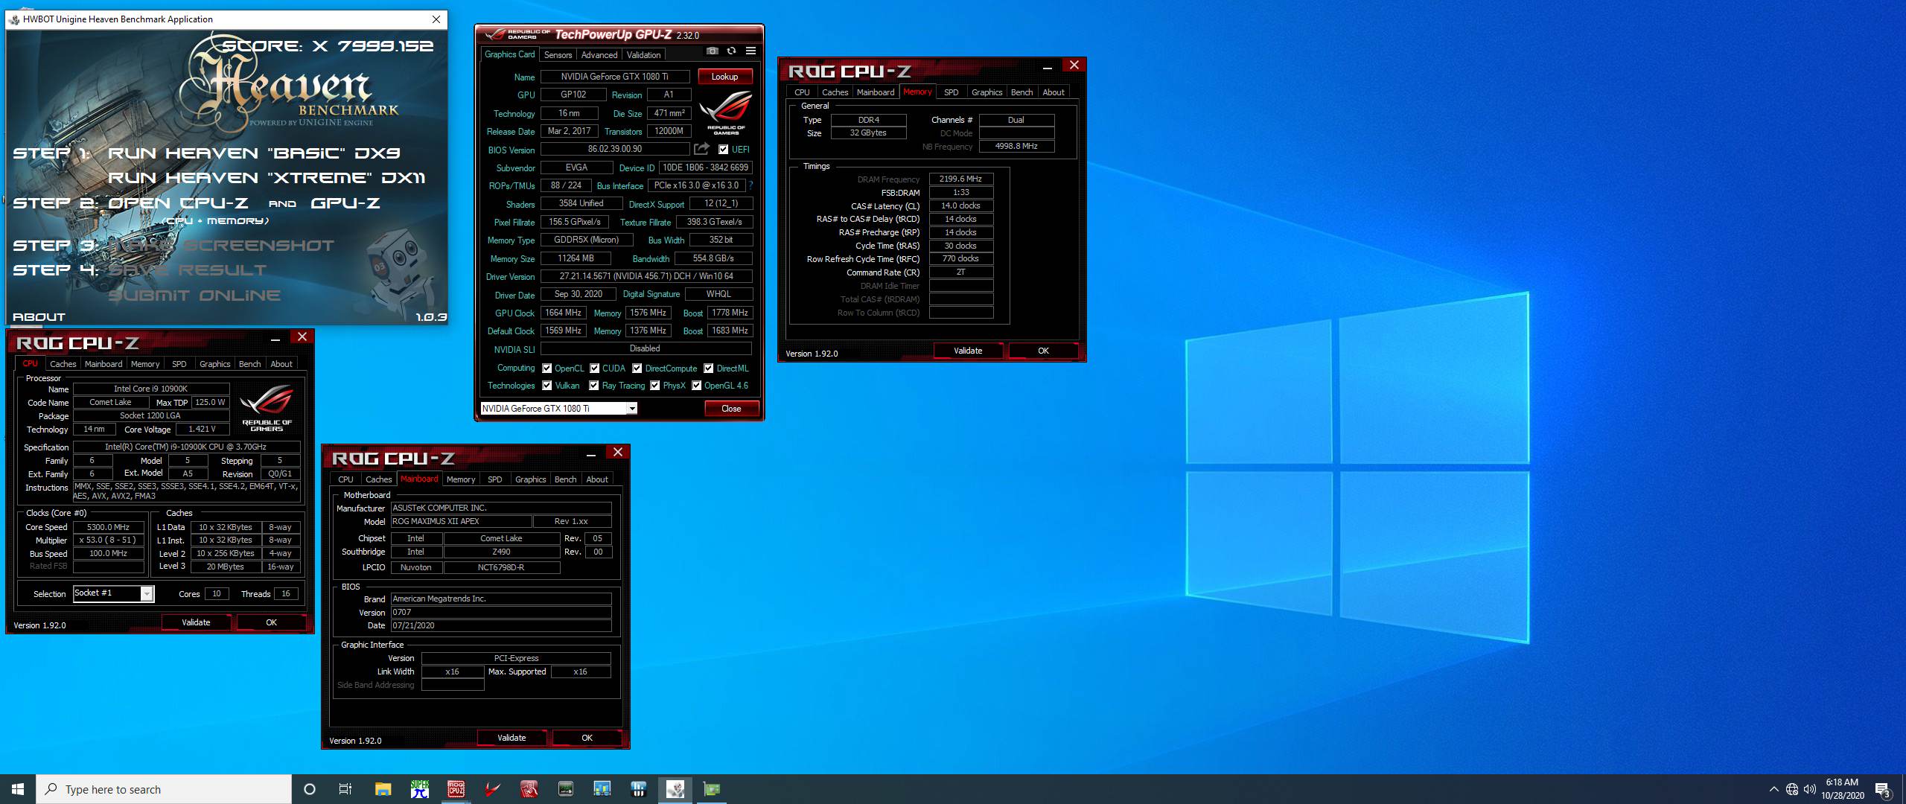Open the Caches tab in CPU-Z CPU window
Screen dimensions: 1906x804
(63, 364)
